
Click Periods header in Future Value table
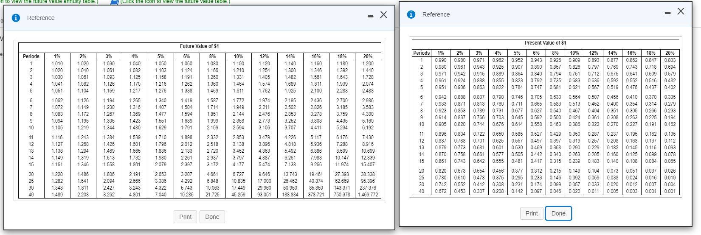(x=31, y=56)
